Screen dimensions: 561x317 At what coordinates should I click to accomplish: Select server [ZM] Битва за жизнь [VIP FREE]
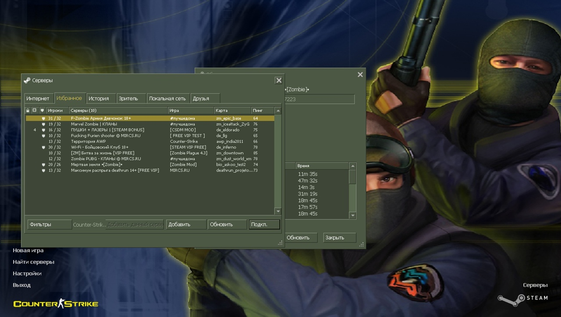pyautogui.click(x=150, y=153)
